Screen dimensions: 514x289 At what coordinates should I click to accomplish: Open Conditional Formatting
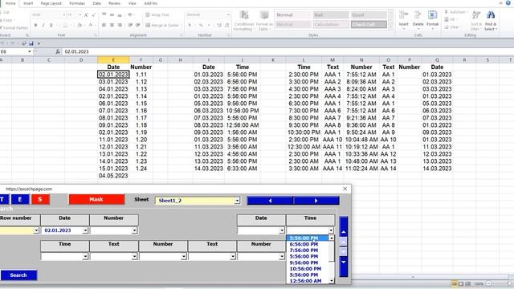pyautogui.click(x=243, y=21)
